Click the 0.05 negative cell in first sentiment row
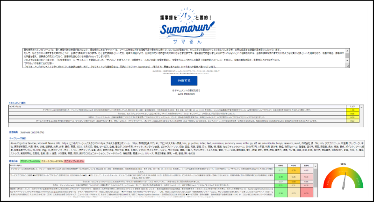 [306, 170]
